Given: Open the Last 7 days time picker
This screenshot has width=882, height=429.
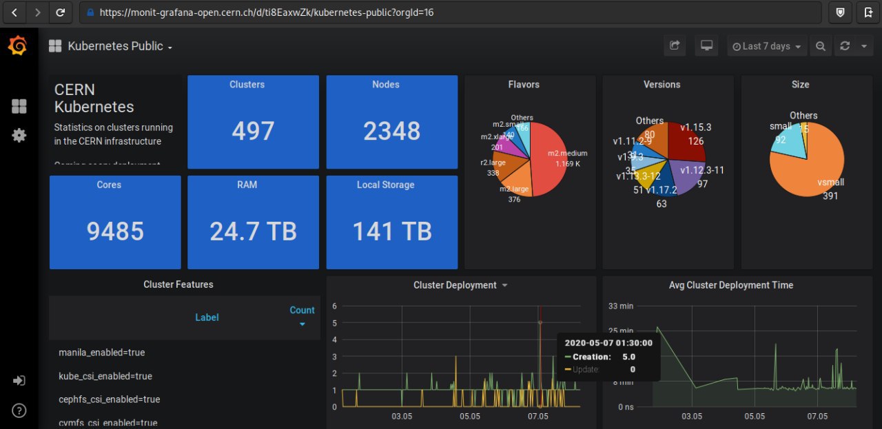Looking at the screenshot, I should point(767,46).
